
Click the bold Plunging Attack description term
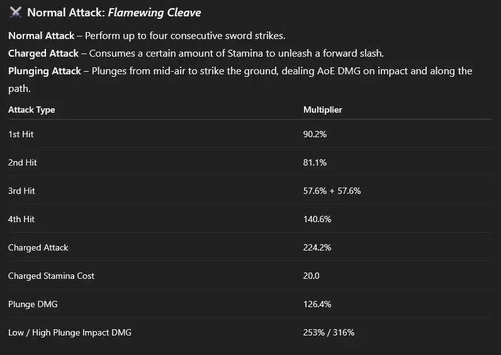pyautogui.click(x=45, y=71)
